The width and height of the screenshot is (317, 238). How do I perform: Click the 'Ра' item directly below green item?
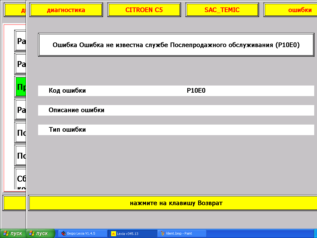21,110
